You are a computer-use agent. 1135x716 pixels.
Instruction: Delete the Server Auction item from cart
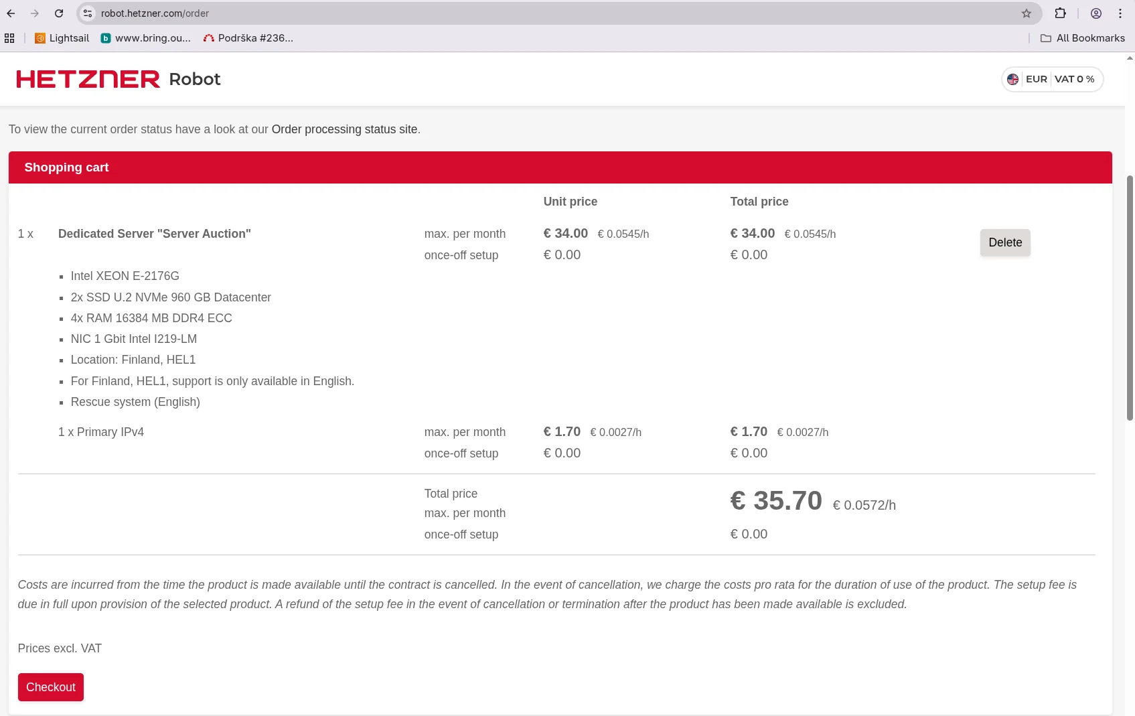tap(1004, 242)
